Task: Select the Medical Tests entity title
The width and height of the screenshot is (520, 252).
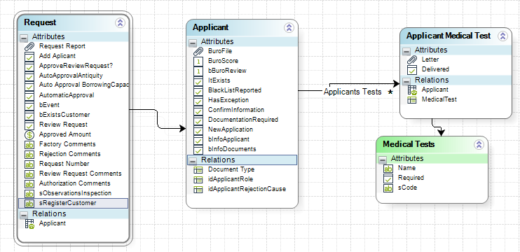Action: pos(409,144)
